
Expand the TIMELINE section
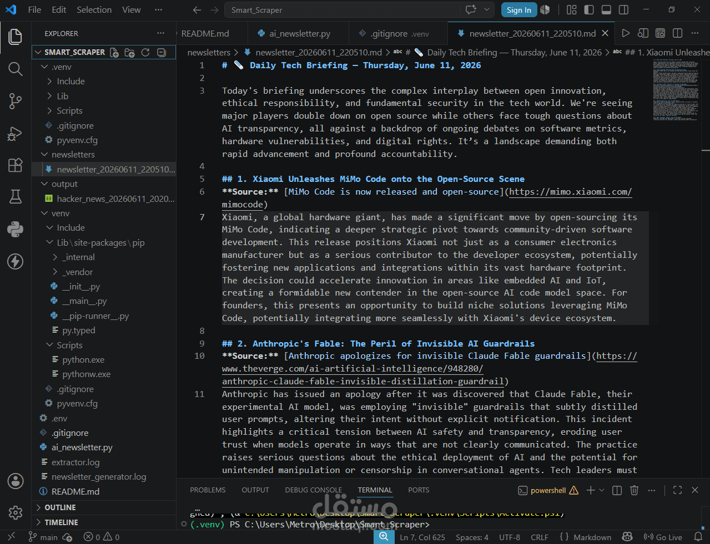pyautogui.click(x=104, y=522)
